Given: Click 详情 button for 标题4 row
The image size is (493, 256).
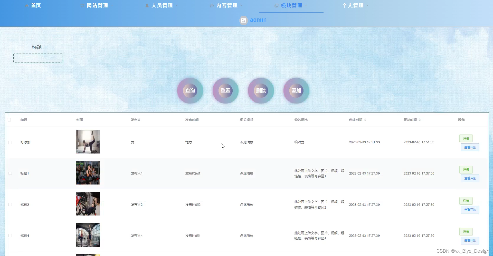Looking at the screenshot, I should [x=466, y=232].
